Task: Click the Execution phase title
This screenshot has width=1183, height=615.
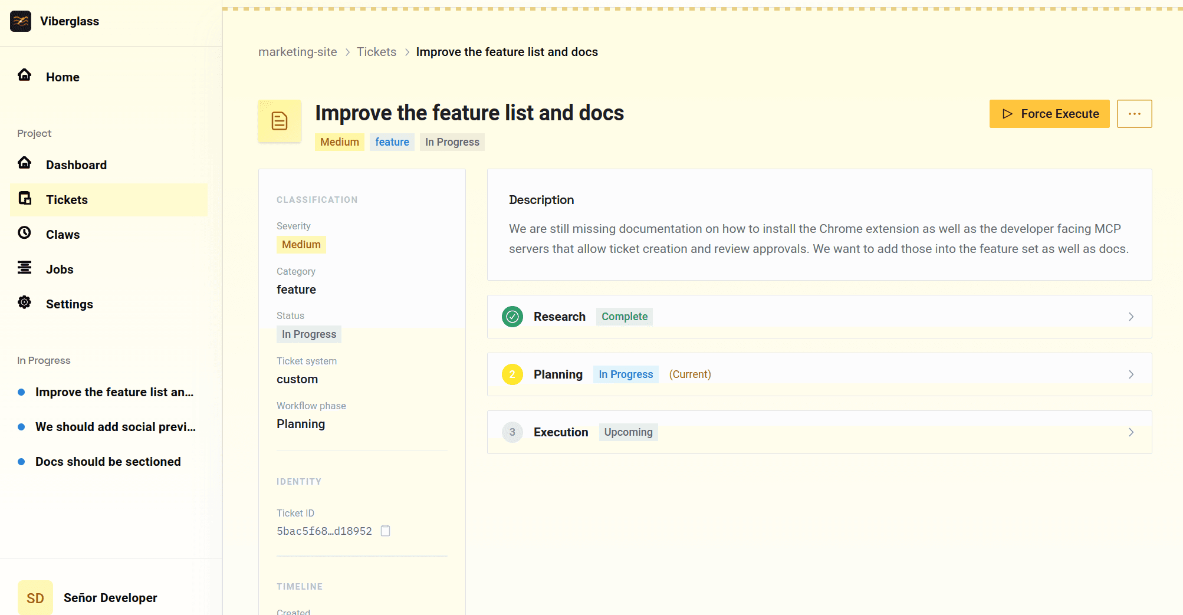Action: pos(561,432)
